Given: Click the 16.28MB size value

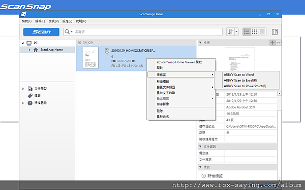Looking at the screenshot, I should pyautogui.click(x=232, y=113).
